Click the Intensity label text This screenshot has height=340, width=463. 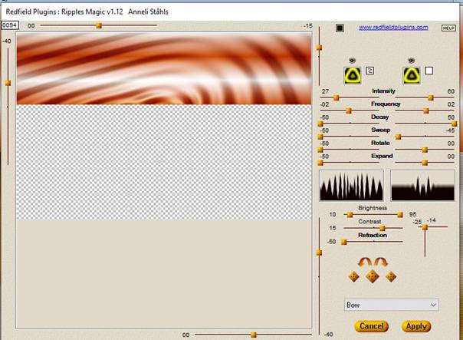[x=383, y=91]
